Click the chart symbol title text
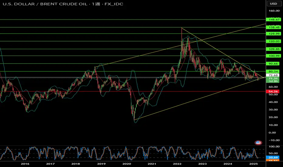The height and width of the screenshot is (167, 283). tap(63, 4)
